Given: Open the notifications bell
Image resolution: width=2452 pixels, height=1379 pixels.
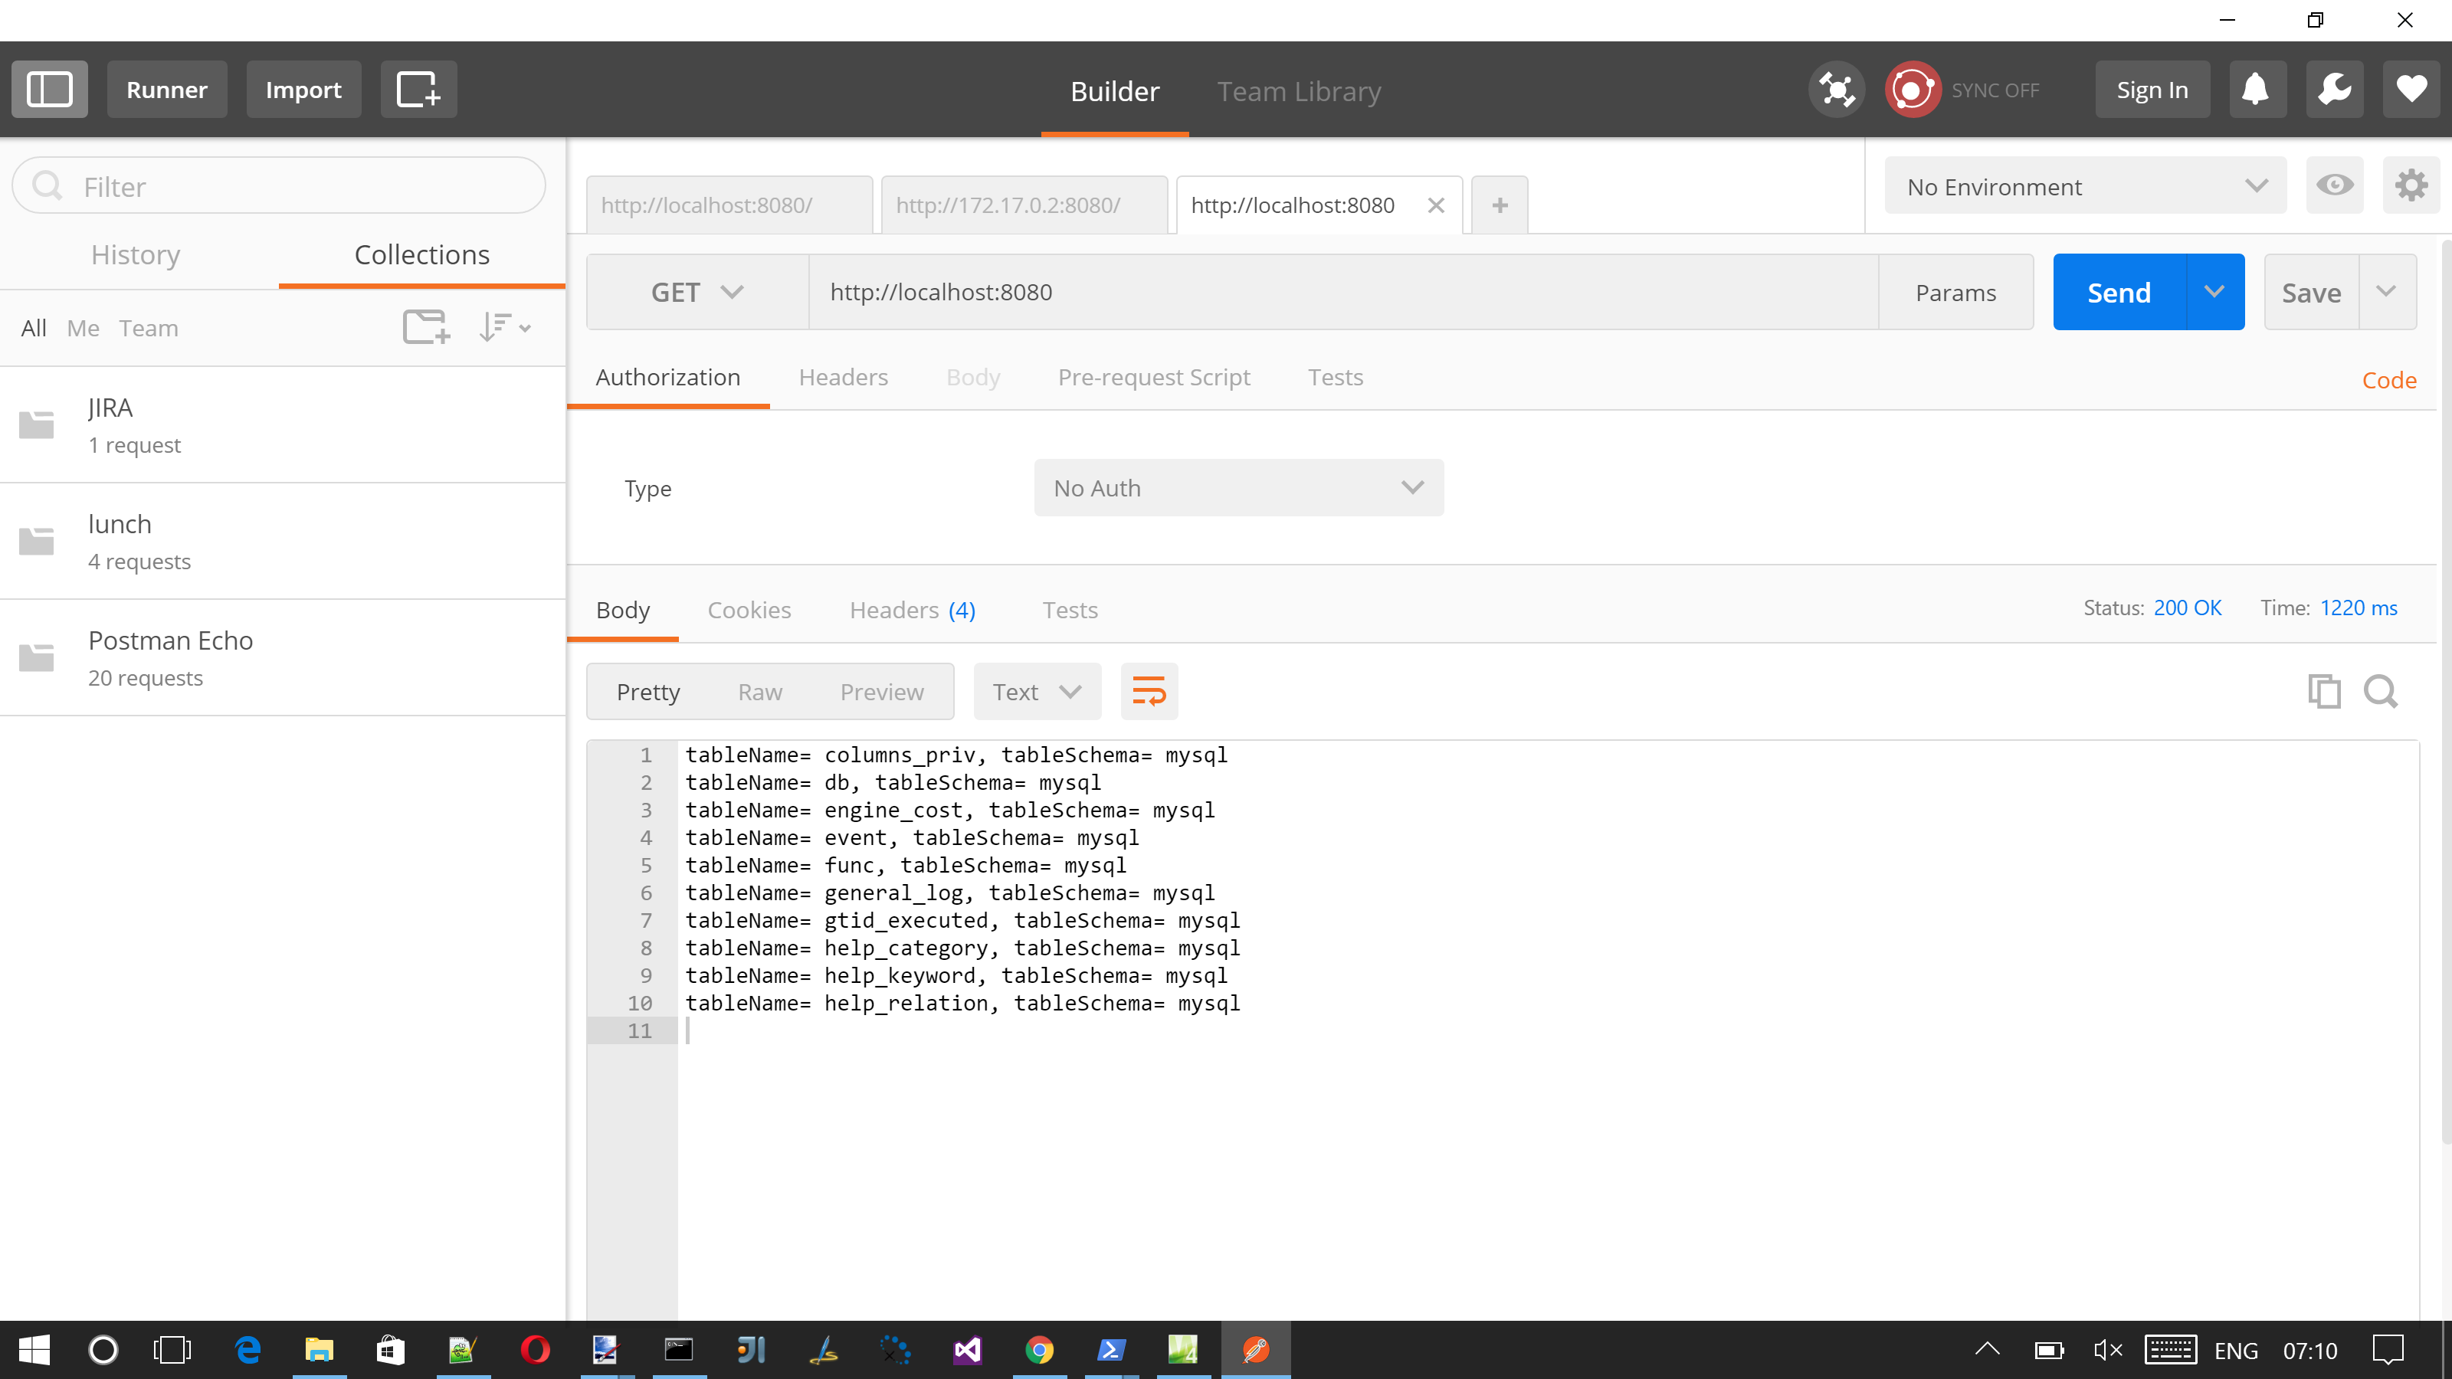Looking at the screenshot, I should pyautogui.click(x=2257, y=90).
